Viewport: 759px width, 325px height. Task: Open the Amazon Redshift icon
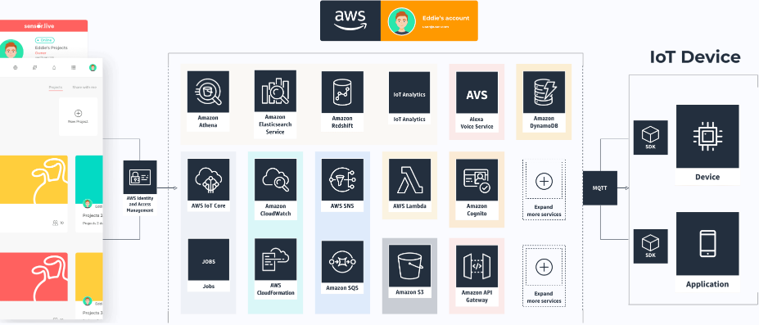click(x=341, y=92)
